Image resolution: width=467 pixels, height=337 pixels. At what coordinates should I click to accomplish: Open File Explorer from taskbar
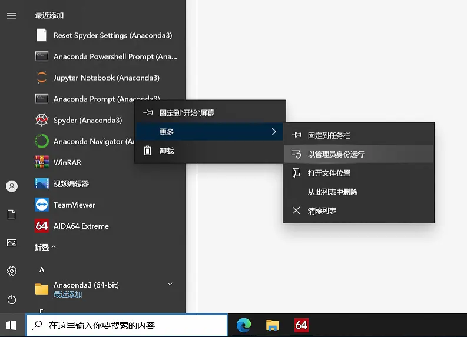[272, 325]
